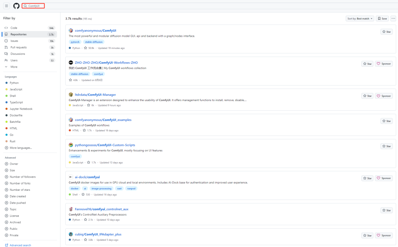
Task: Star the comfyanonymous/ComfyUI repository
Action: (x=387, y=32)
